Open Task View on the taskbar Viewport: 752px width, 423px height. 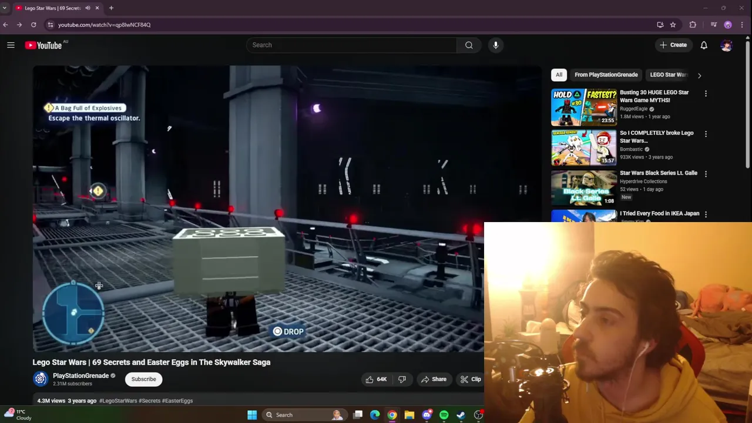pos(358,415)
